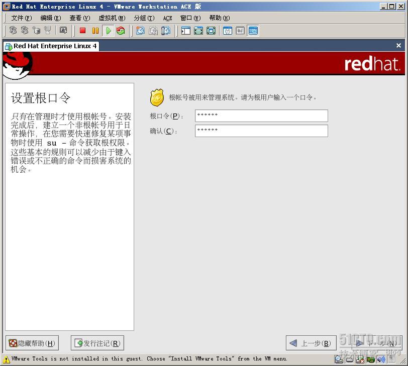Viewport: 408px width, 366px height.
Task: Click the red Power Off stop icon
Action: 83,31
